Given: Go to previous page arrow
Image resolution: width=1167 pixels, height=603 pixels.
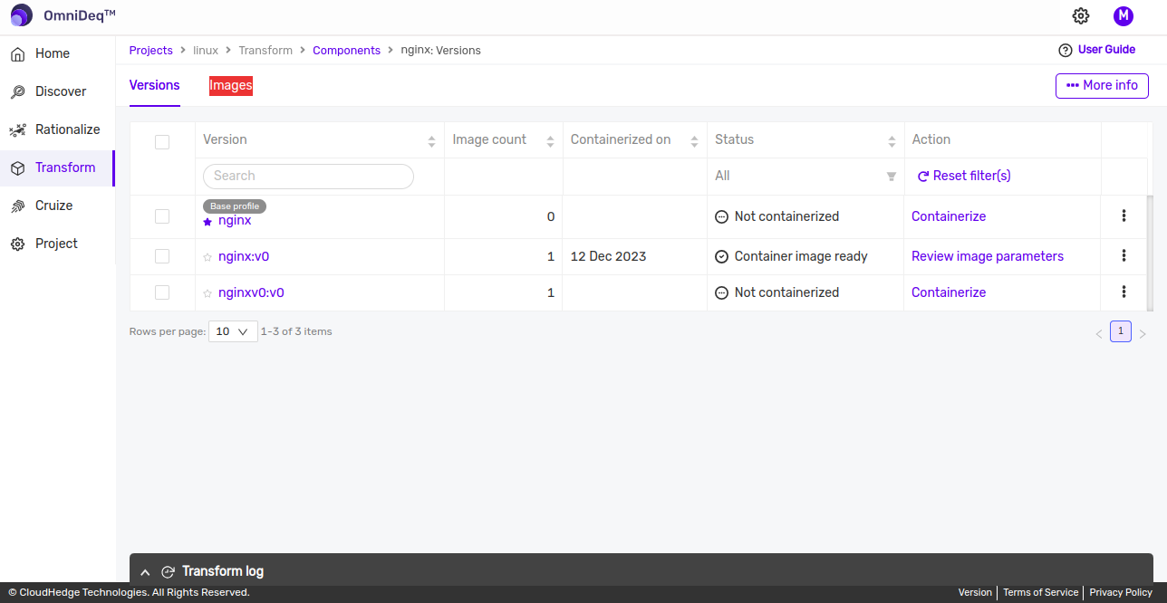Looking at the screenshot, I should click(1099, 333).
